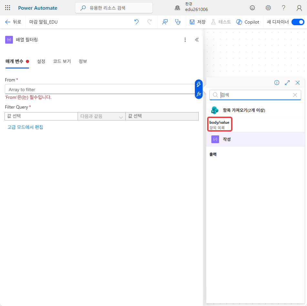Open the action more options menu
Viewport: 307px width, 306px height.
tap(185, 40)
